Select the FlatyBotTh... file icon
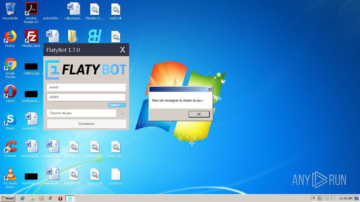Image resolution: width=360 pixels, height=202 pixels. (x=94, y=149)
